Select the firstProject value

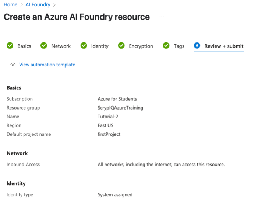pyautogui.click(x=109, y=134)
